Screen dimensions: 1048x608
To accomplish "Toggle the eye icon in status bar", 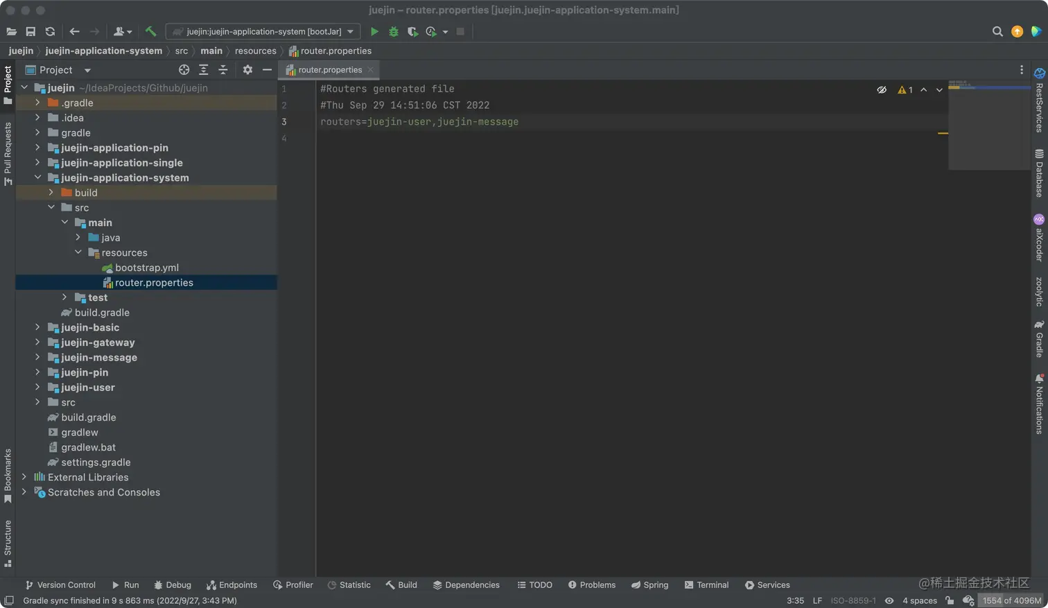I will click(889, 600).
